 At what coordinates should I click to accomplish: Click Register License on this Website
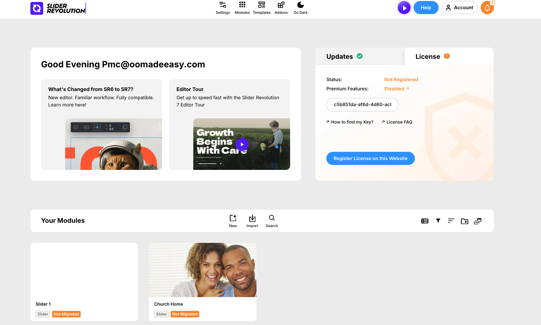370,158
